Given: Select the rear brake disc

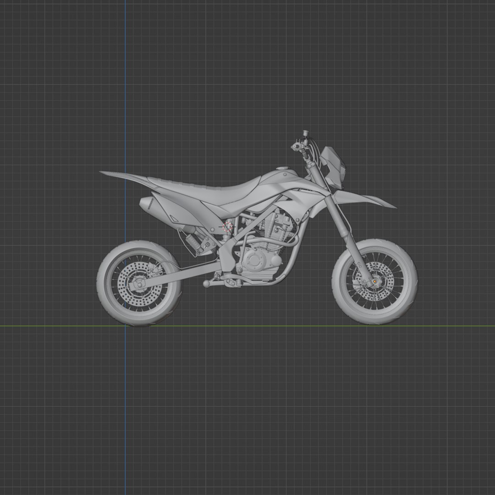Looking at the screenshot, I should point(140,284).
